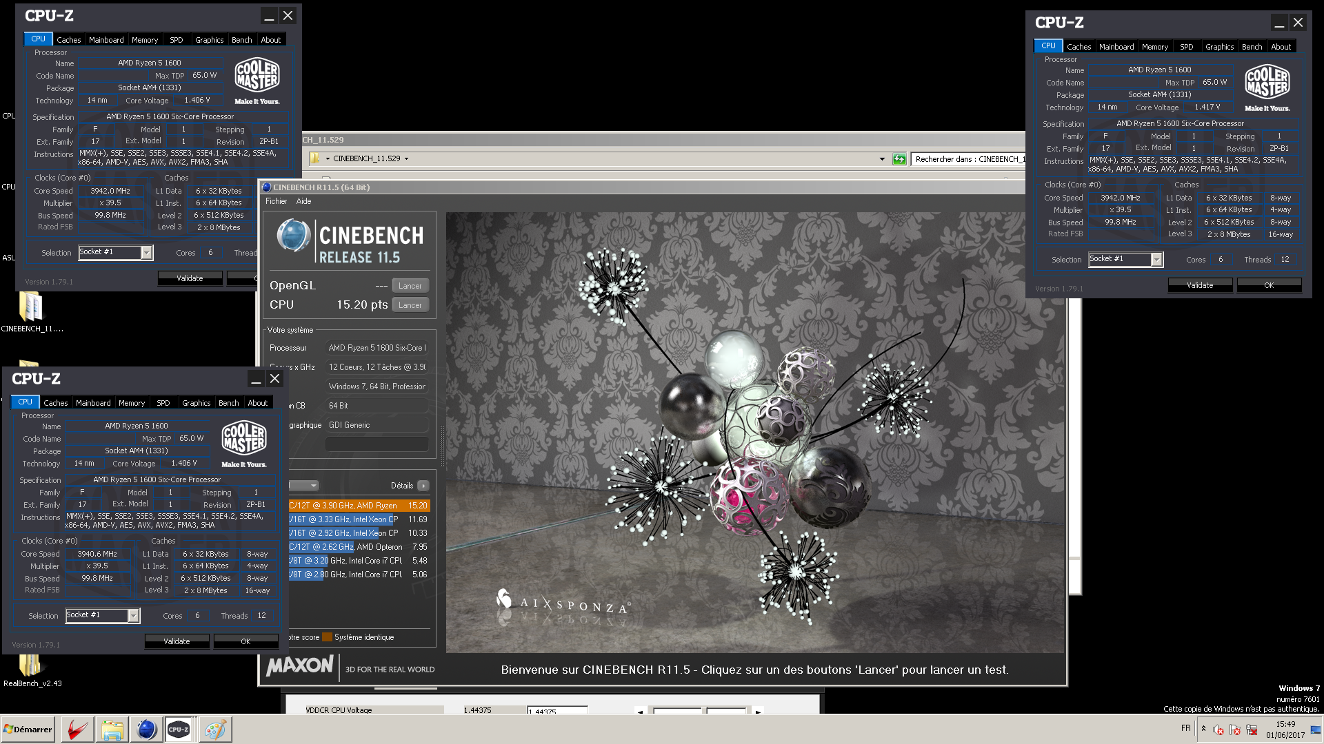The width and height of the screenshot is (1324, 744).
Task: Click OK in the 1.417 V CPU-Z window
Action: [1269, 285]
